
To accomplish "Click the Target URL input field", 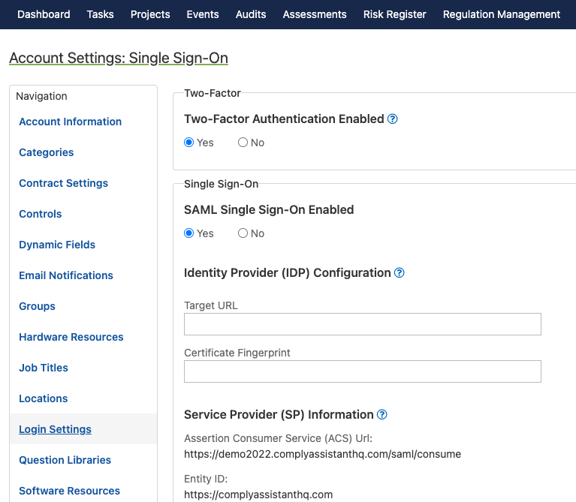I will pos(362,324).
